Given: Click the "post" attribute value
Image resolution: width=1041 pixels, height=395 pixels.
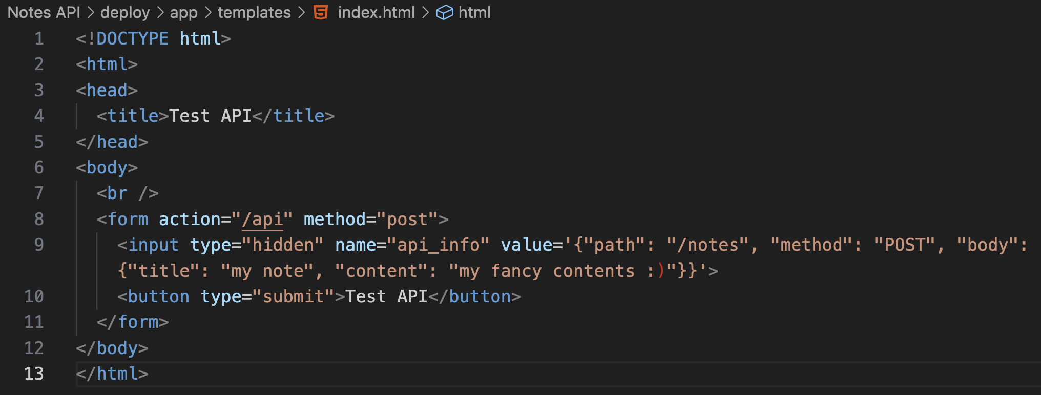Looking at the screenshot, I should coord(407,220).
